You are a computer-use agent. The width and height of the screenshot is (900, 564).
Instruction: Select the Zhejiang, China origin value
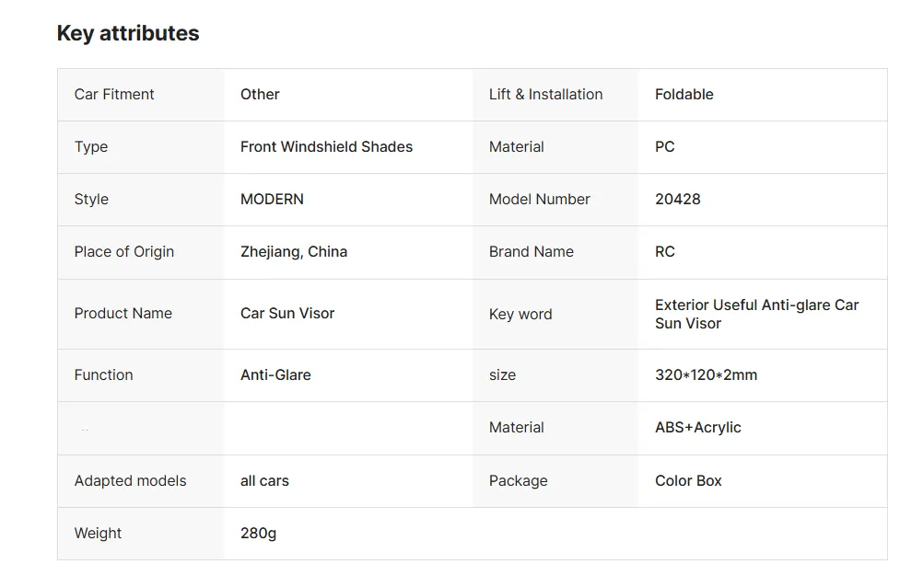click(x=293, y=251)
